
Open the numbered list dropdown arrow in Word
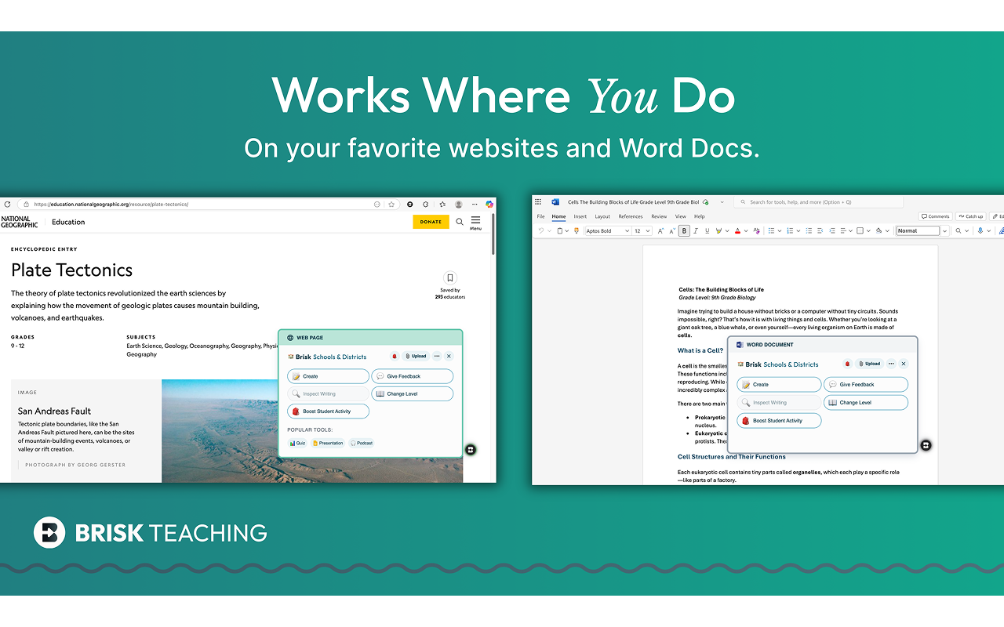(x=798, y=231)
